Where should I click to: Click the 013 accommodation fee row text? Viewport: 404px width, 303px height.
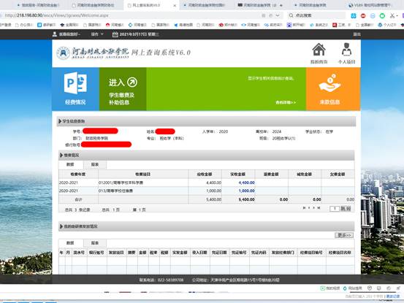coord(115,191)
